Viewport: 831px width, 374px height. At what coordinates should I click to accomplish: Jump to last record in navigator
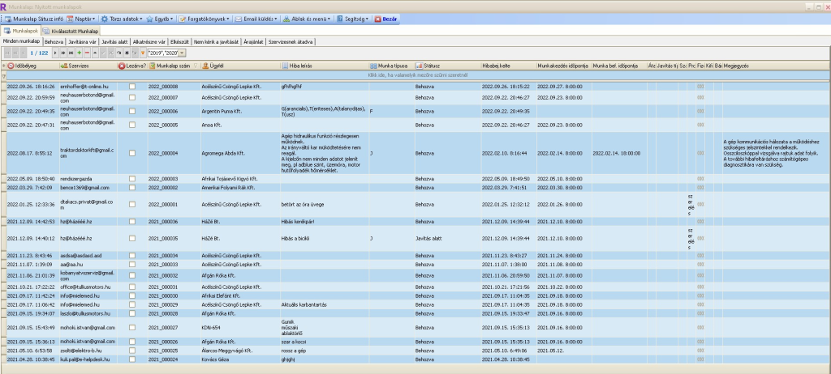point(71,53)
